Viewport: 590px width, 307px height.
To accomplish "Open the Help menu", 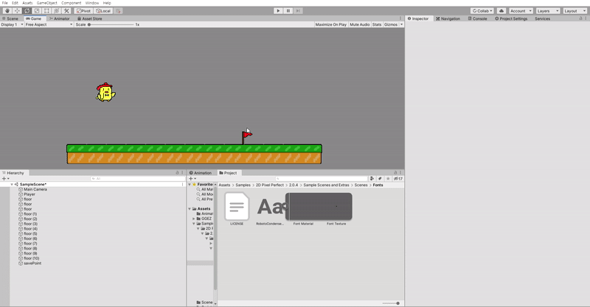I will pyautogui.click(x=107, y=3).
